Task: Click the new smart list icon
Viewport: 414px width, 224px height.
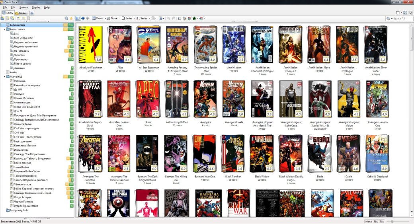Action: 12,18
